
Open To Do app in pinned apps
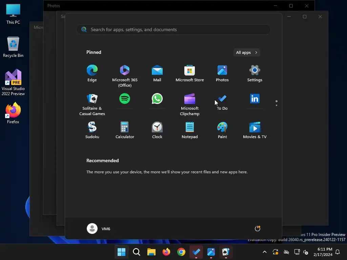pos(222,102)
